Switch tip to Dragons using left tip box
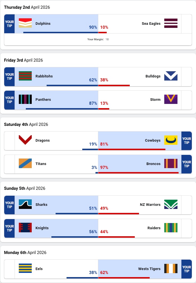Screen dimensions: 196x283 (10, 141)
